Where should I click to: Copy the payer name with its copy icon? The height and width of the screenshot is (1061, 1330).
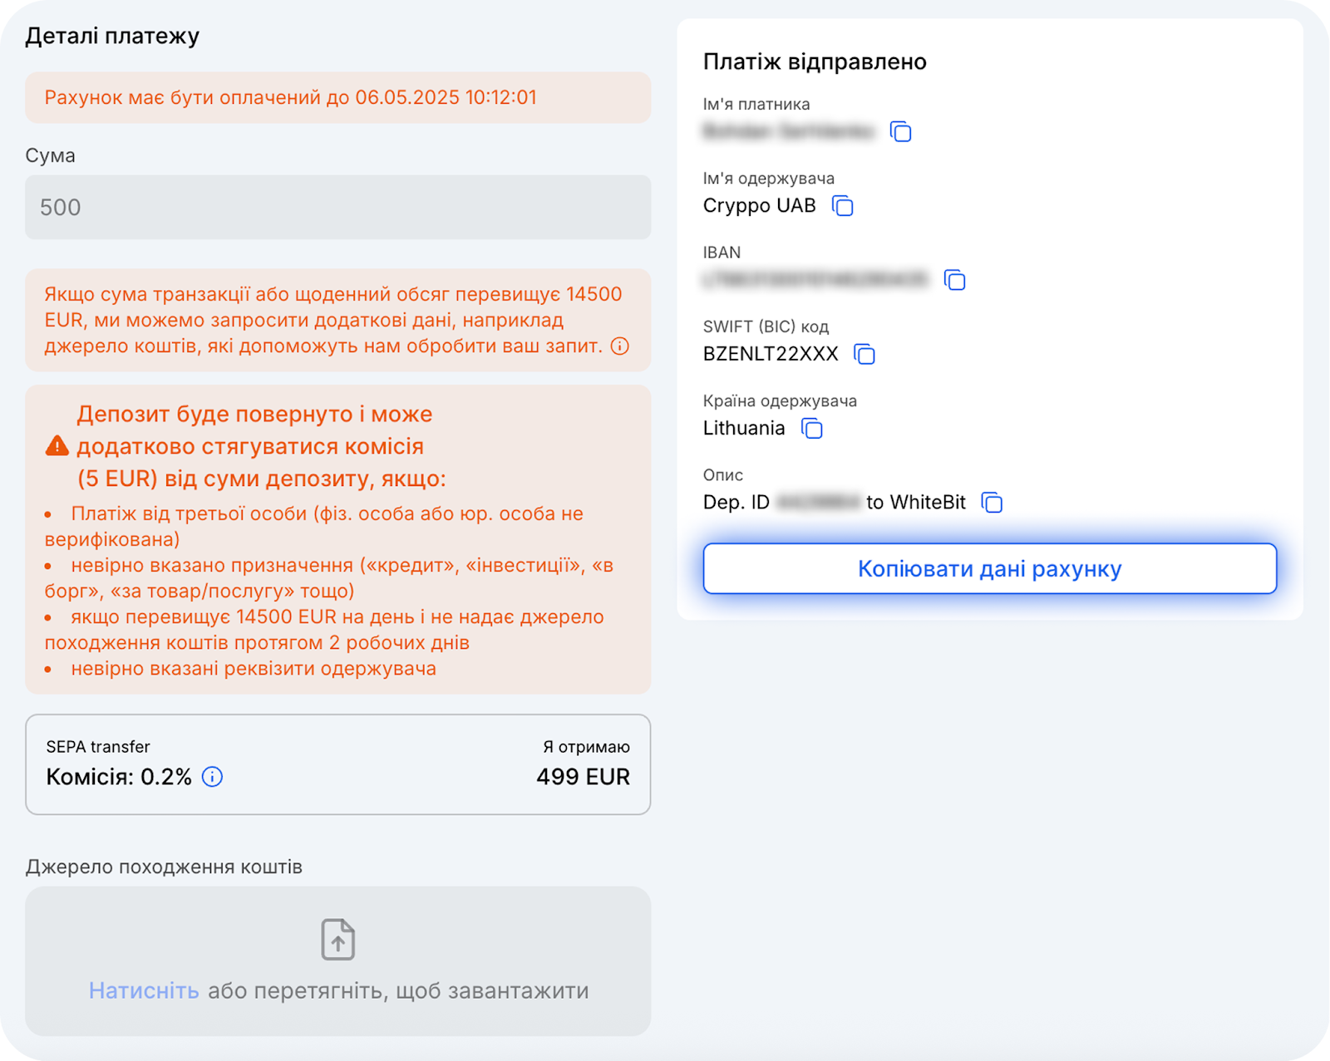900,131
